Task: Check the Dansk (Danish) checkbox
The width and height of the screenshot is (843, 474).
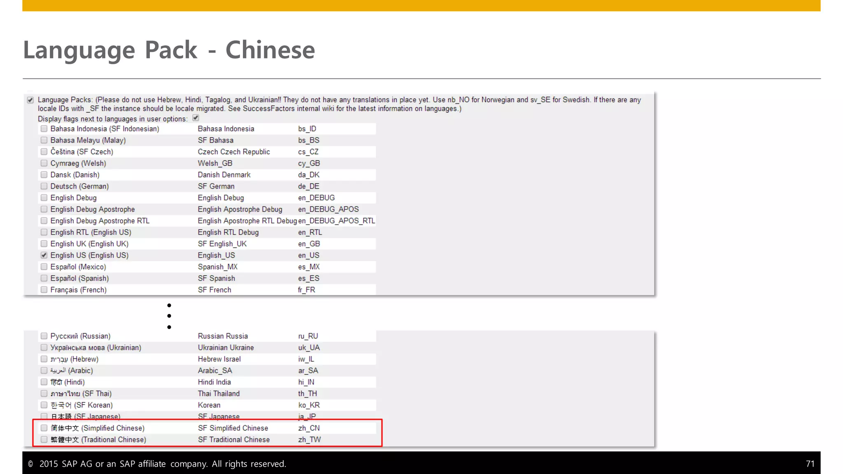Action: pyautogui.click(x=44, y=175)
